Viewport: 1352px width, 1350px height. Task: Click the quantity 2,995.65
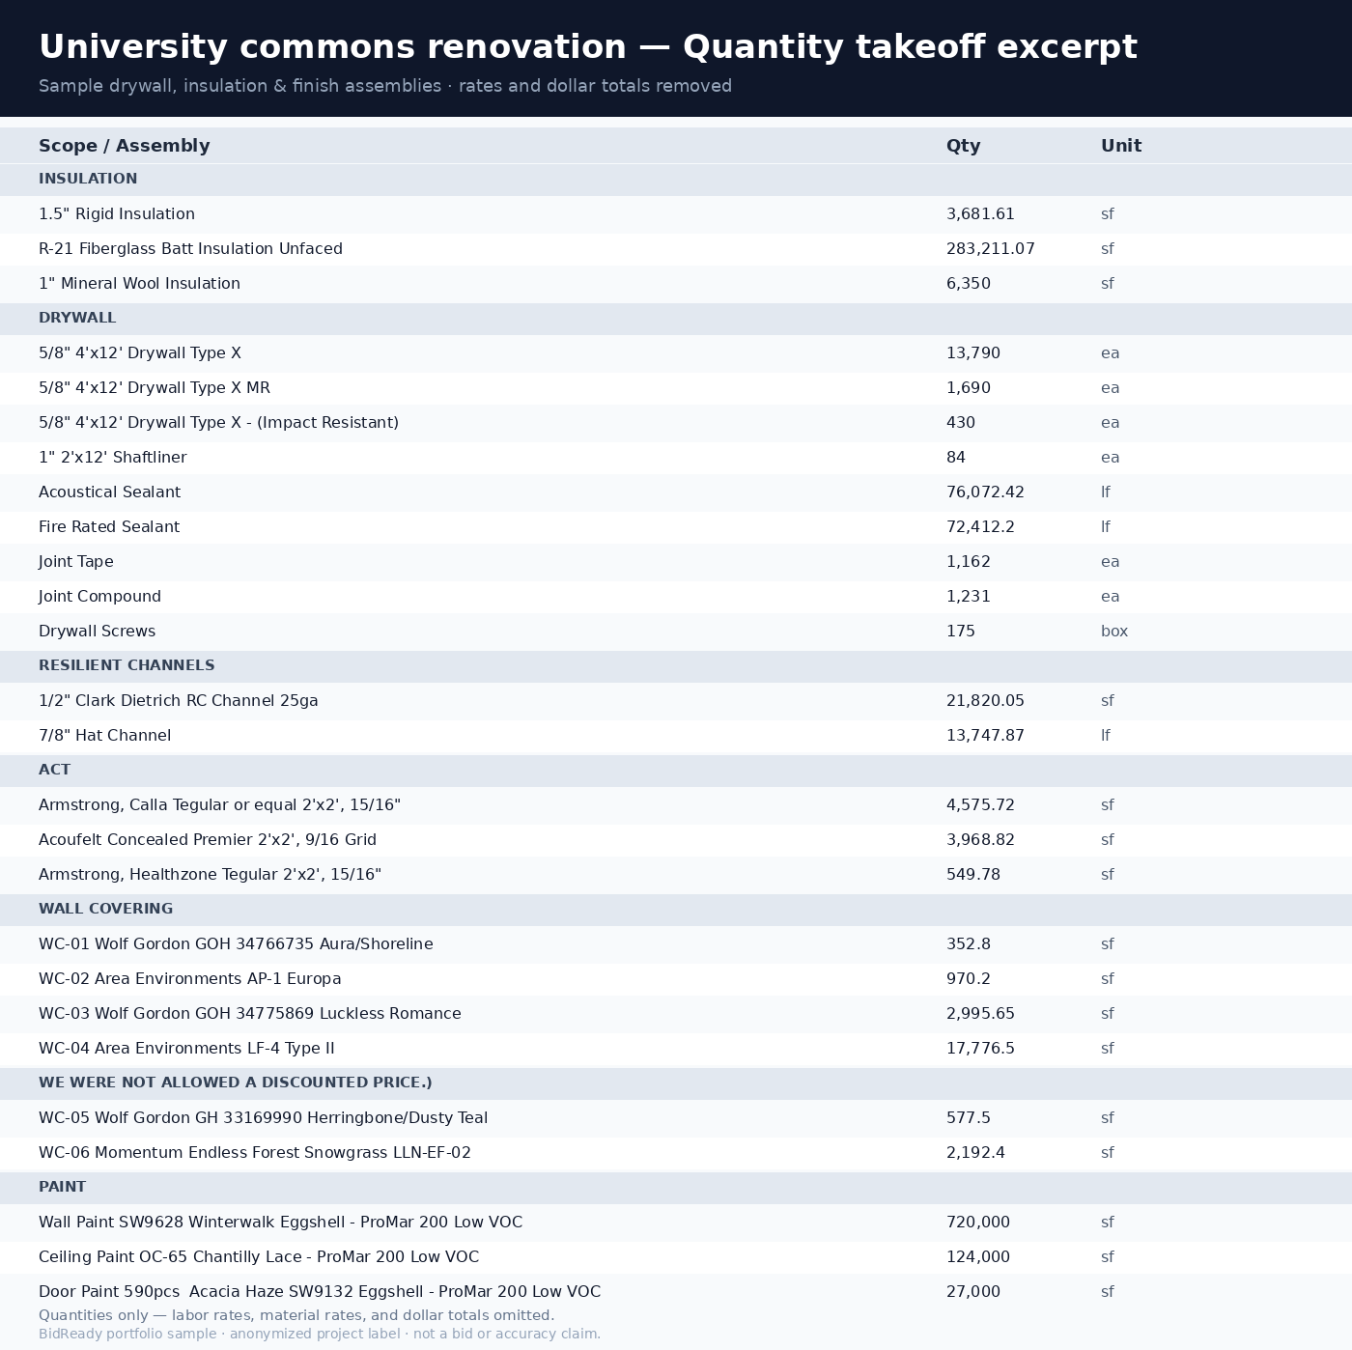980,1014
